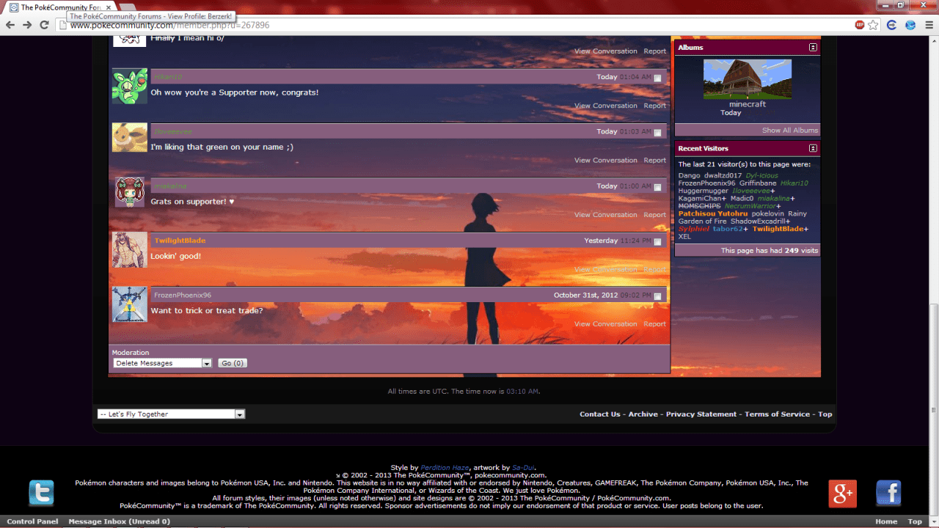Report FrozenPhoenix96's visitor message

[655, 324]
